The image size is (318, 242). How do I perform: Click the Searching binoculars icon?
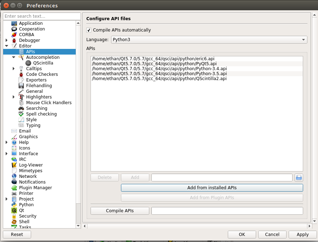coord(21,108)
